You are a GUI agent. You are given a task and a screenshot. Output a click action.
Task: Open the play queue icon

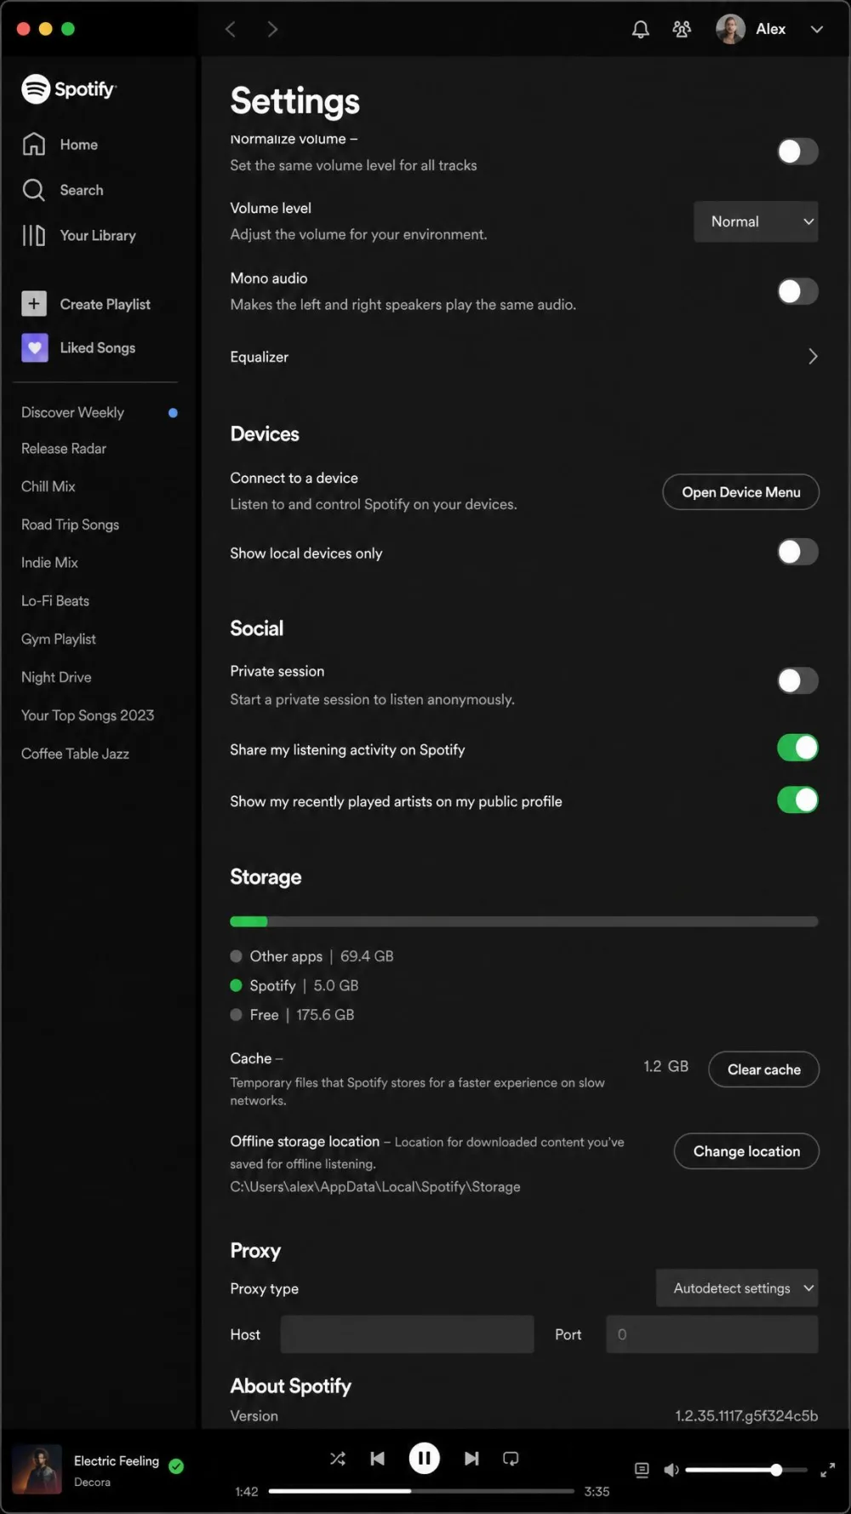(x=642, y=1470)
